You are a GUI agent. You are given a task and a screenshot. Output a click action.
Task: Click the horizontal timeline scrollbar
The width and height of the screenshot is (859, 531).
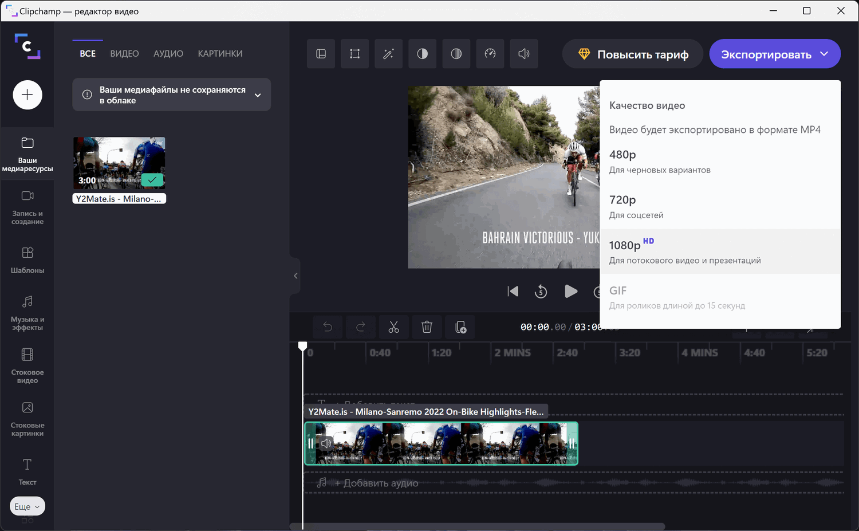[x=478, y=526]
